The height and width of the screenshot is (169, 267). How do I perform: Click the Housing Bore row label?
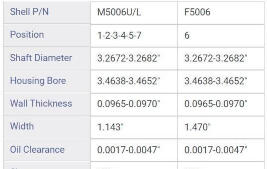[x=38, y=81]
